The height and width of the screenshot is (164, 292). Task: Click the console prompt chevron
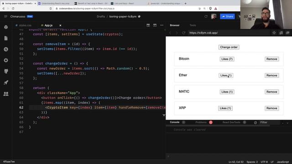(x=168, y=156)
